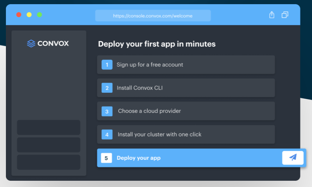Image resolution: width=312 pixels, height=187 pixels.
Task: Select the white number 5 badge
Action: point(106,158)
